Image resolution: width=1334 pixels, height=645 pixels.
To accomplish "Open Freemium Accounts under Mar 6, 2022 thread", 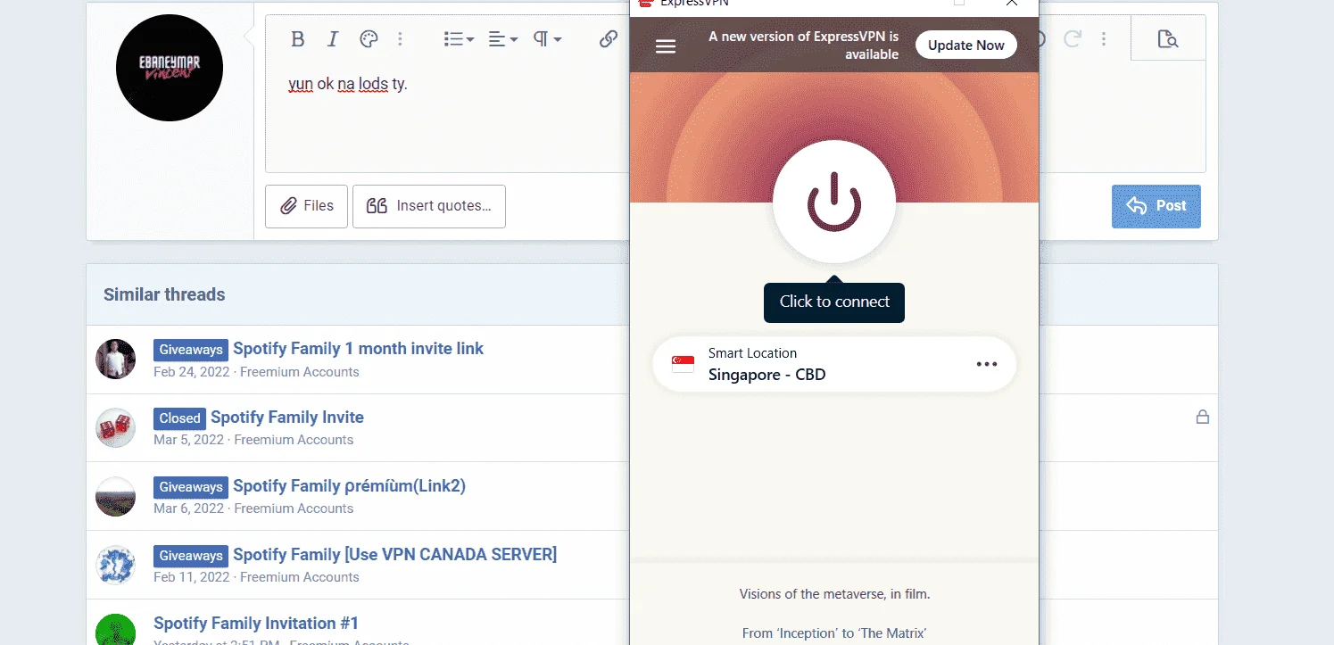I will tap(294, 509).
